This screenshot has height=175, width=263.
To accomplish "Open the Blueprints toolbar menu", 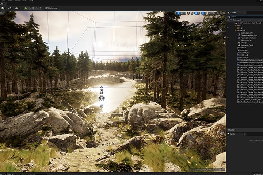I will (10, 8).
